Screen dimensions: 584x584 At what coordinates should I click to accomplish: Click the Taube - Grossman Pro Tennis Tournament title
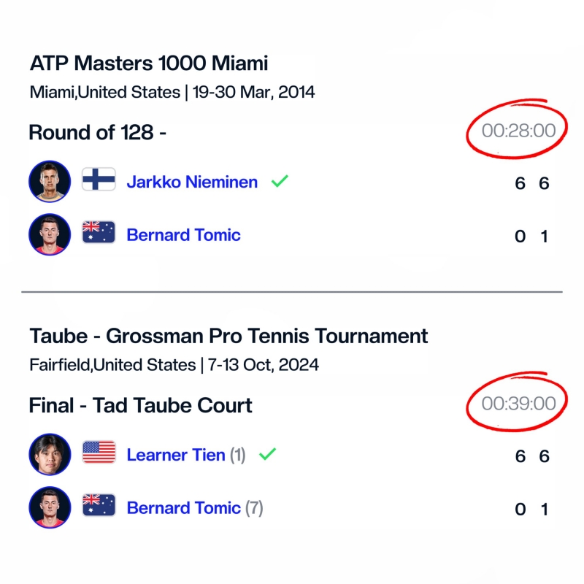(x=228, y=337)
